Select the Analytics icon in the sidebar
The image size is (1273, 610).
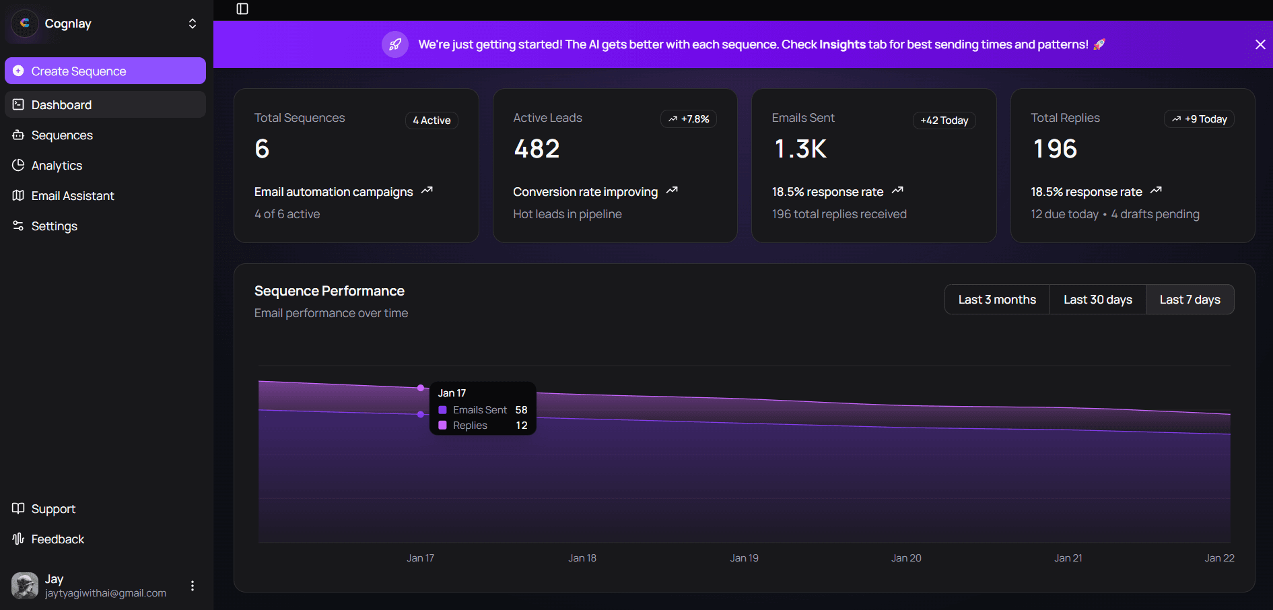[18, 165]
